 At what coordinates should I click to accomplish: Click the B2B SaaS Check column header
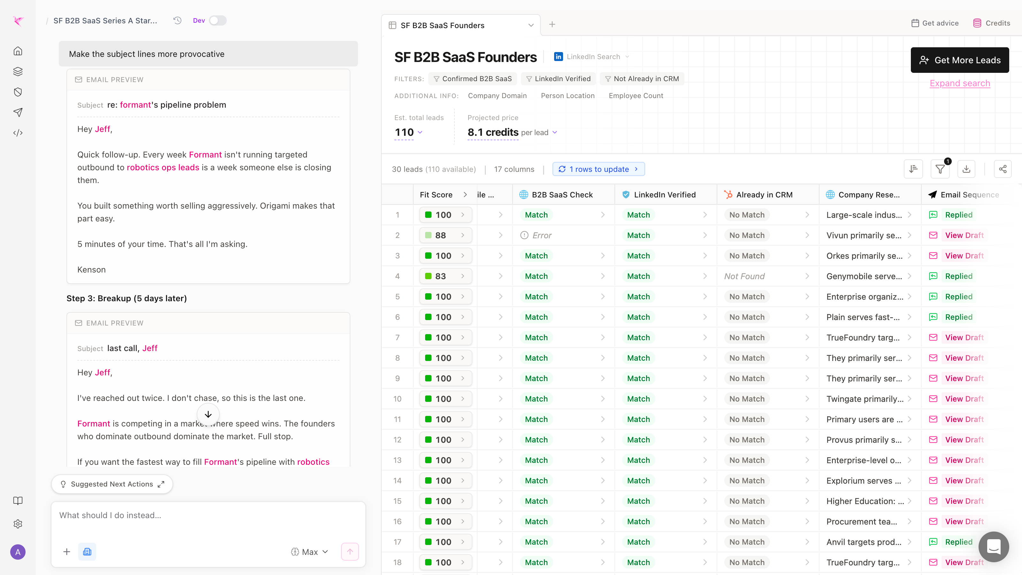[x=563, y=195]
